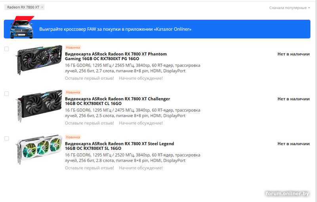Click the specs text with 2475 МГц
Screen dimensions: 317x202
pos(133,113)
